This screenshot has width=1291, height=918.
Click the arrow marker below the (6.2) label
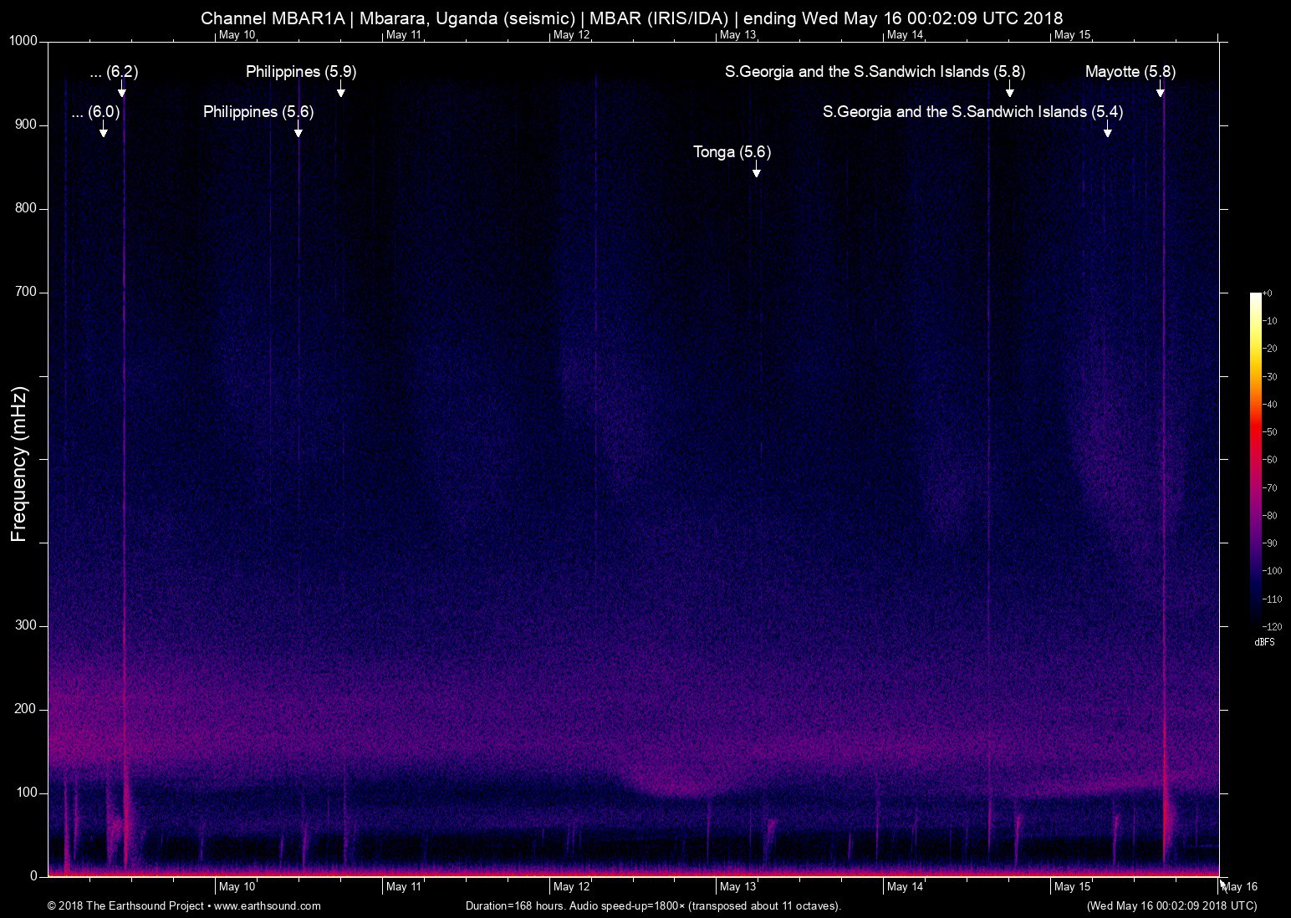[x=122, y=91]
